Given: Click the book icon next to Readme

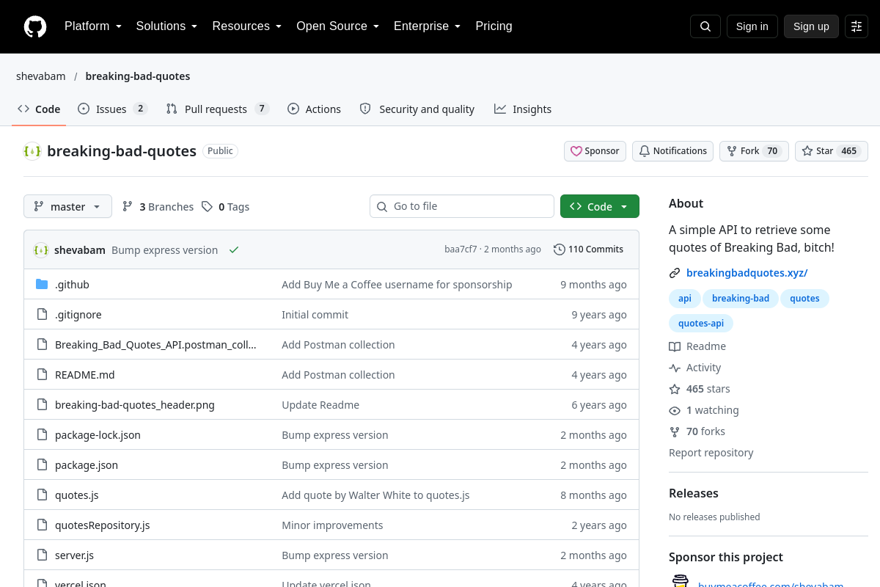Looking at the screenshot, I should point(675,346).
